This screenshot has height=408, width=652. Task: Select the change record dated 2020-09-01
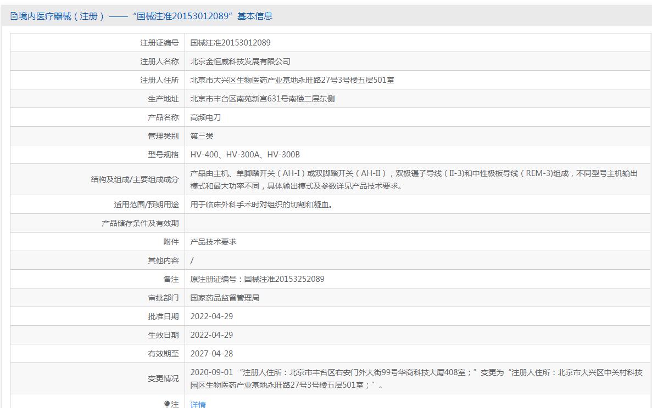(416, 378)
